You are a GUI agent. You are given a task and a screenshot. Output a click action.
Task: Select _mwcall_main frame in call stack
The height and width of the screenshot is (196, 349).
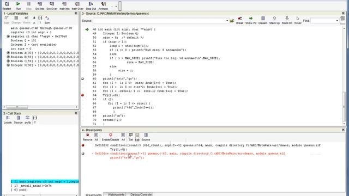tap(31, 186)
